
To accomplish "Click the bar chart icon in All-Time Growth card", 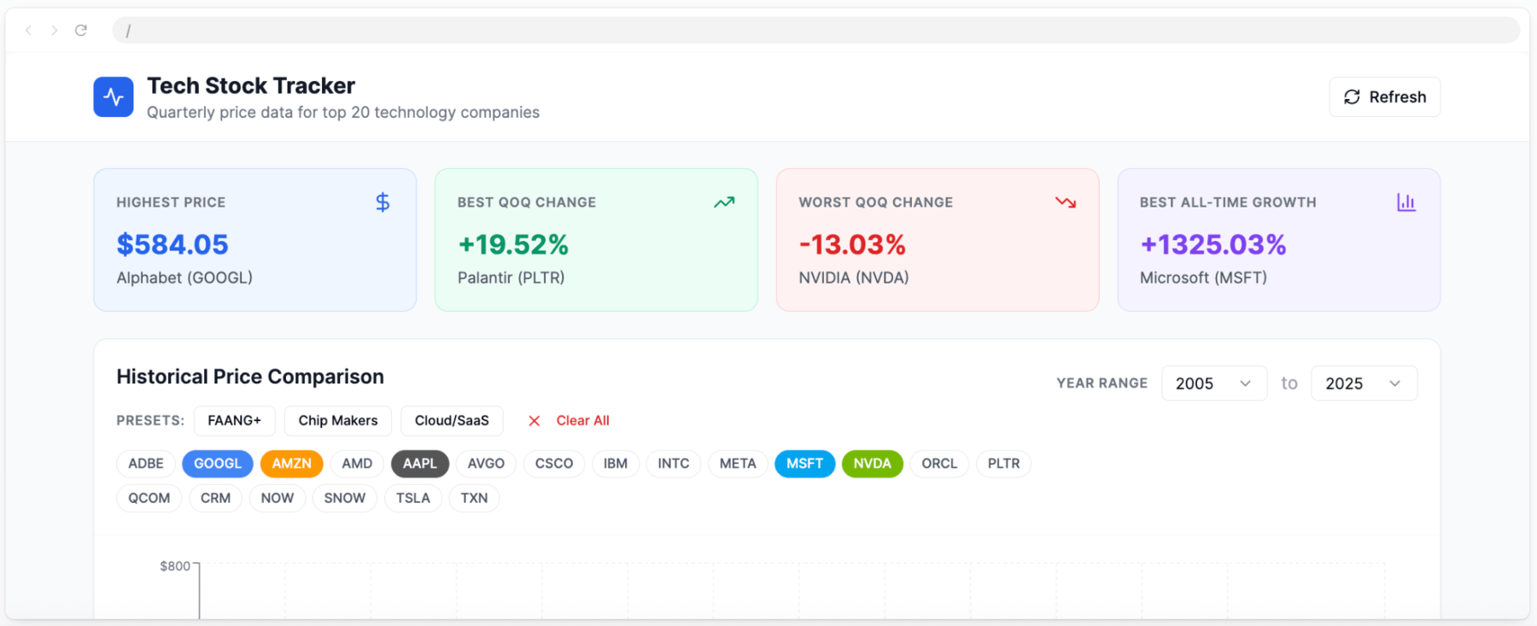I will [x=1406, y=202].
